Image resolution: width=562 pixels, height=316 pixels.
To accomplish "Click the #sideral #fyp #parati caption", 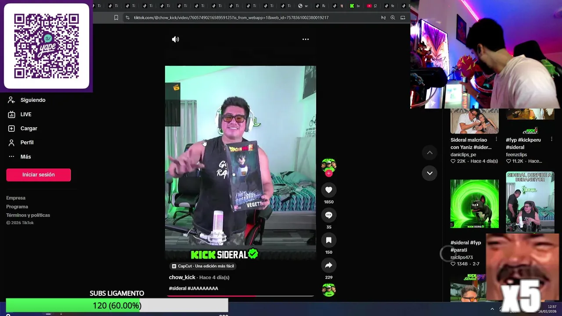I will click(x=465, y=246).
